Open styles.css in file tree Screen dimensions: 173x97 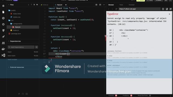click(x=17, y=17)
